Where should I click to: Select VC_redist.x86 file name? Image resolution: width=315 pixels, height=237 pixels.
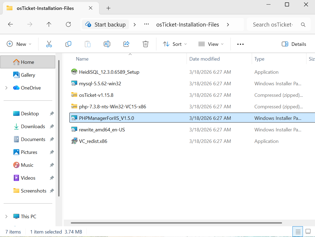point(93,141)
